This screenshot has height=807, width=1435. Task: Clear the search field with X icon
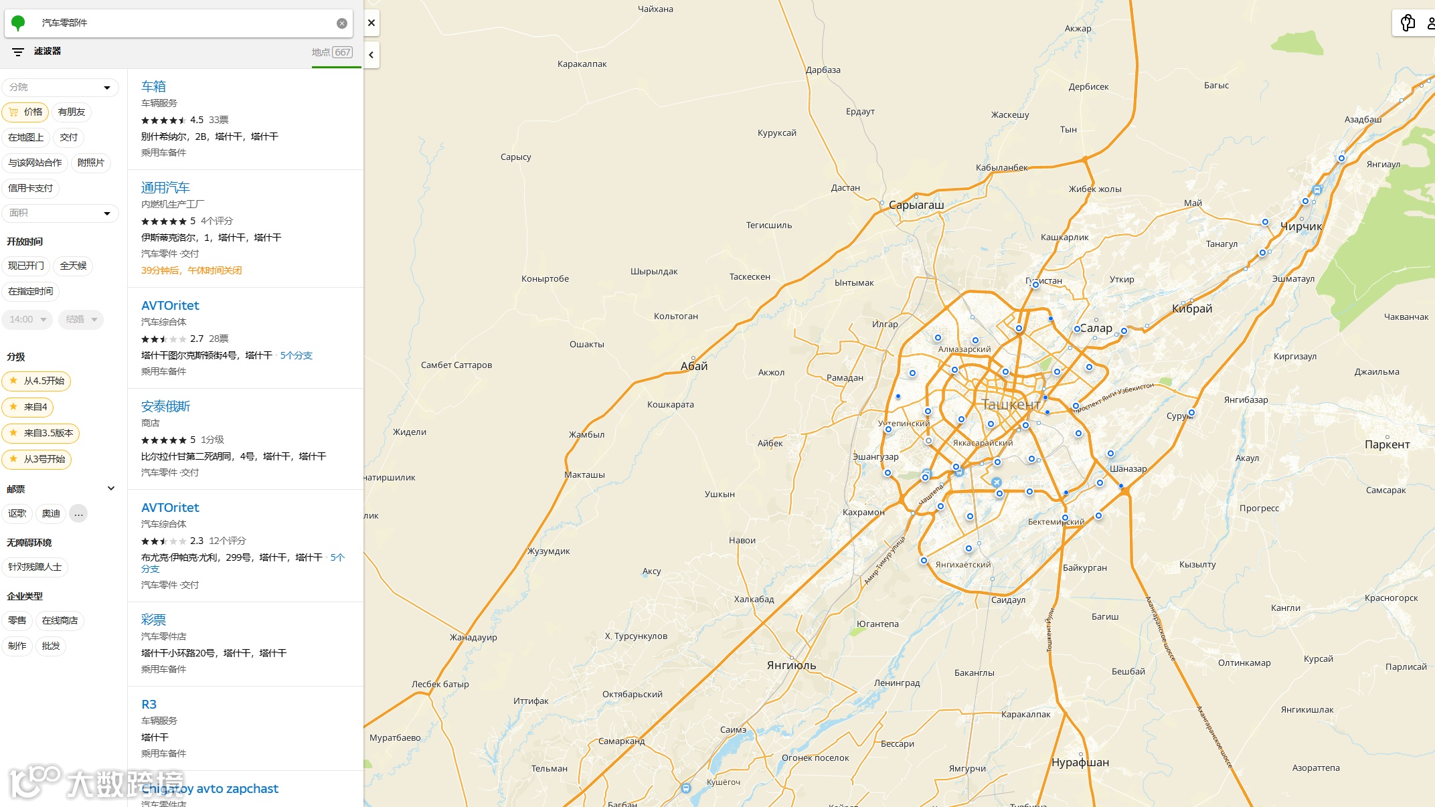342,23
